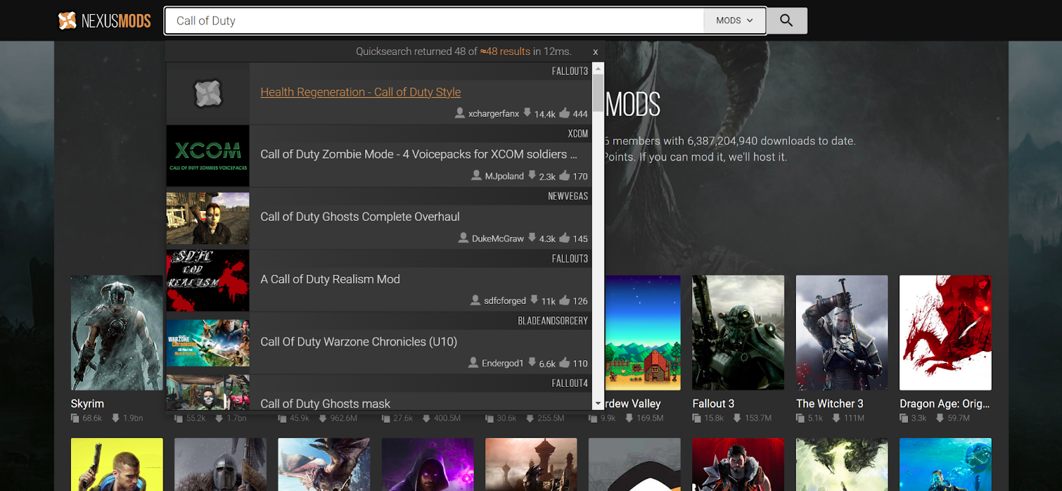1062x491 pixels.
Task: Click the thumbs-up icon beside 126
Action: coord(564,300)
